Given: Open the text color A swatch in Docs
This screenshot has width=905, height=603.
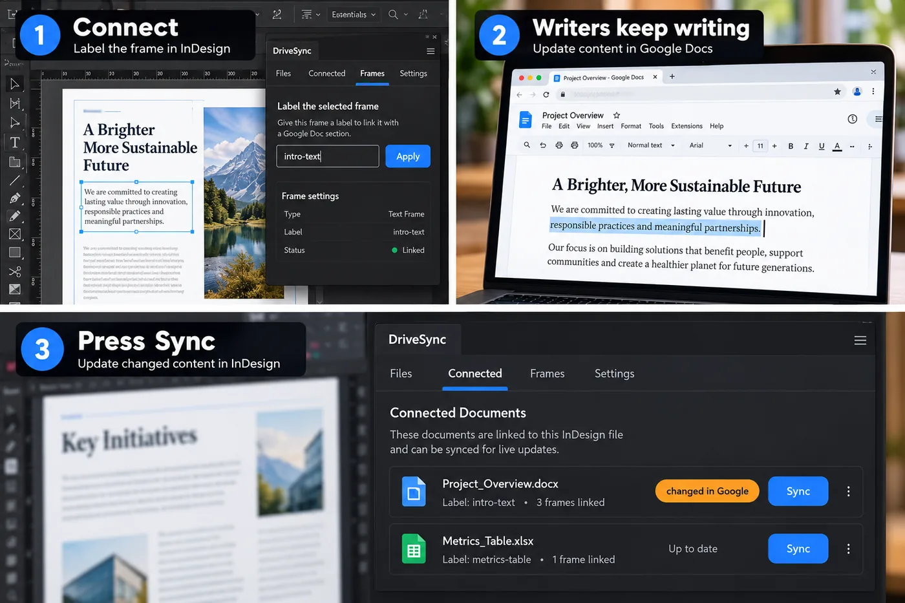Looking at the screenshot, I should click(837, 146).
